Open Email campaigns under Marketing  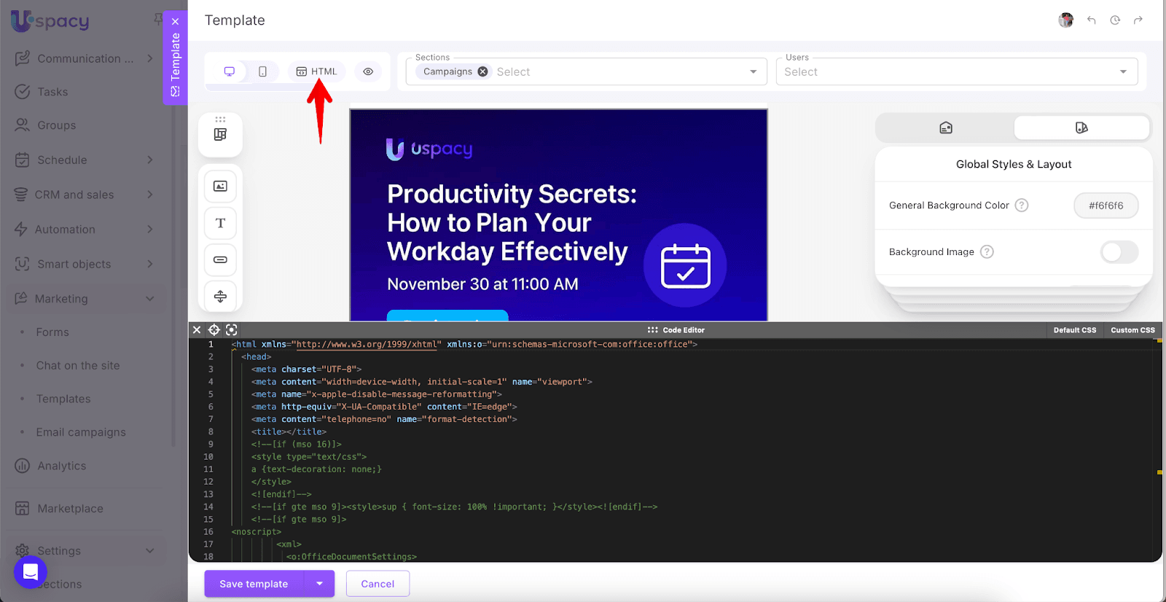coord(81,433)
